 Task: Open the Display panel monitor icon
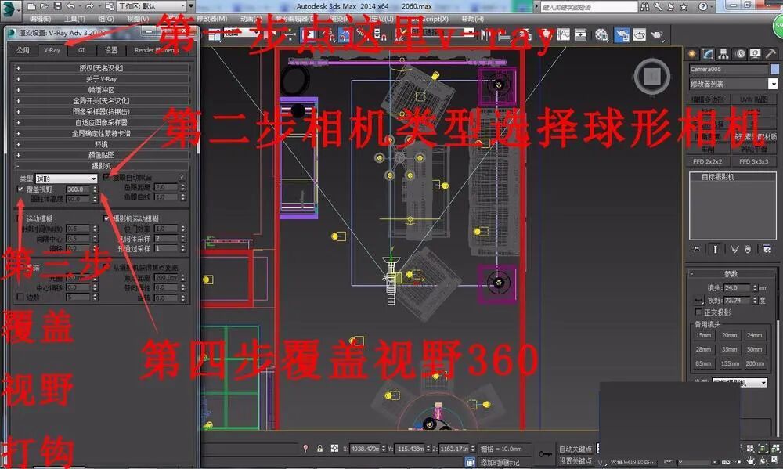point(755,54)
